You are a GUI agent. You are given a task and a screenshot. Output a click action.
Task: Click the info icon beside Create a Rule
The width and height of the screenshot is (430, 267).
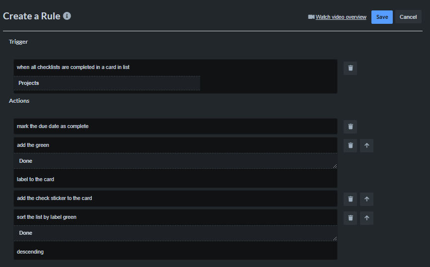[67, 16]
